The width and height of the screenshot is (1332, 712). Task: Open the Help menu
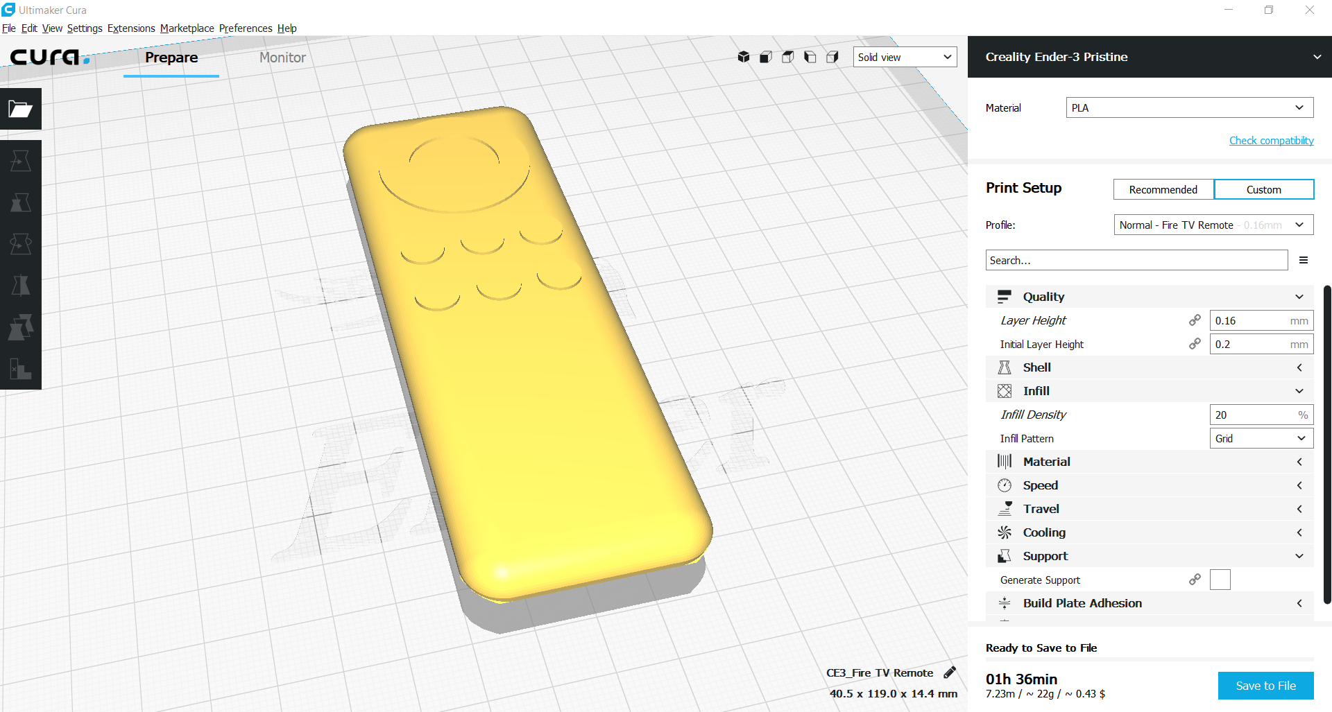pyautogui.click(x=287, y=28)
